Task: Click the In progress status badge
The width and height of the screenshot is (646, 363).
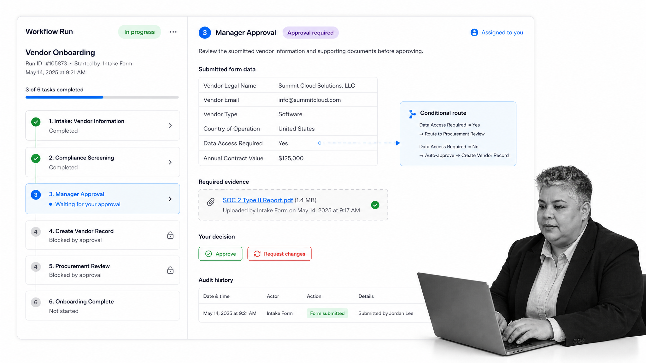Action: point(139,32)
